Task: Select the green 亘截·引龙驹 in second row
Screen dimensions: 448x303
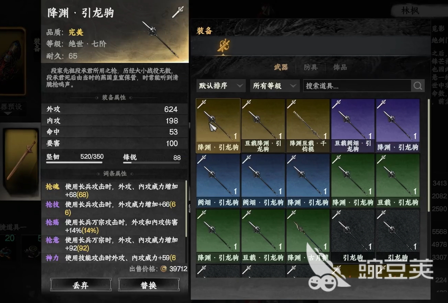Action: (398, 181)
